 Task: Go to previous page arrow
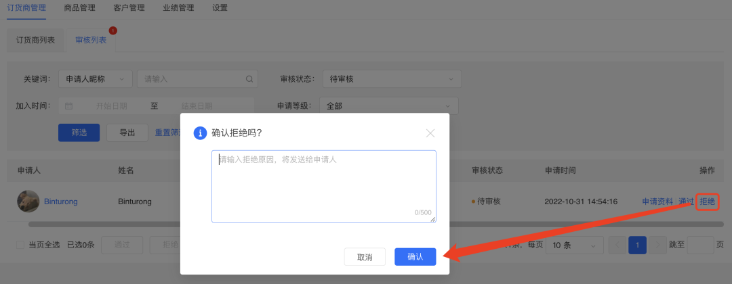[617, 245]
